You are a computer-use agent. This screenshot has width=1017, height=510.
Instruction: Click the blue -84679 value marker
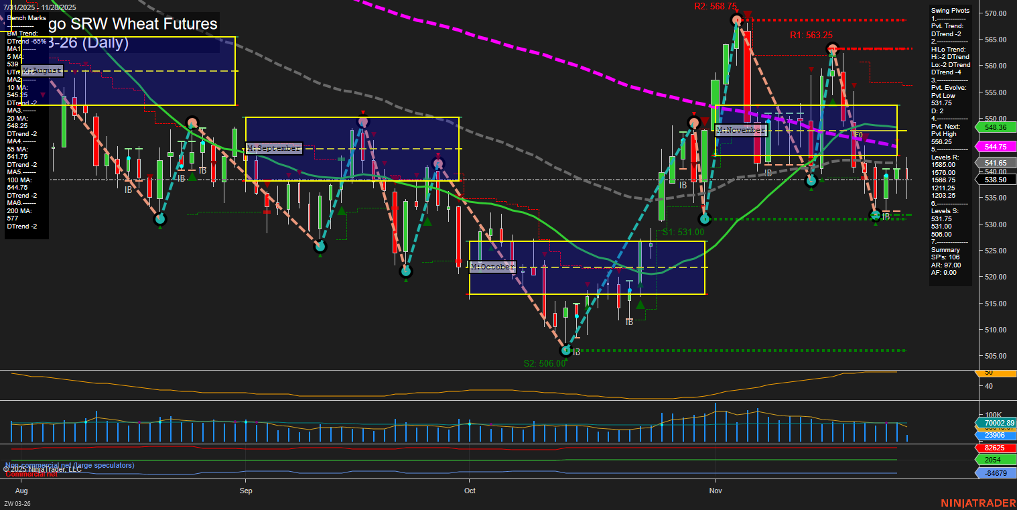[x=997, y=474]
